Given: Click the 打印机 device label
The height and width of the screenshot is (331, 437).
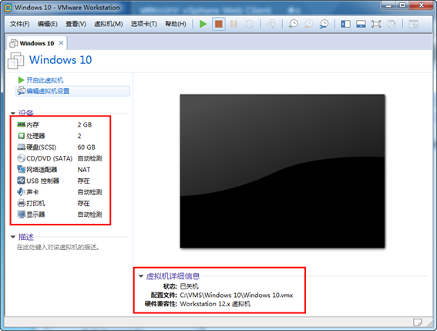Looking at the screenshot, I should pyautogui.click(x=35, y=203).
